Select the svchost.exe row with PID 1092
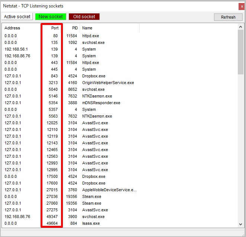Screen dimensions: 246x237 point(71,42)
